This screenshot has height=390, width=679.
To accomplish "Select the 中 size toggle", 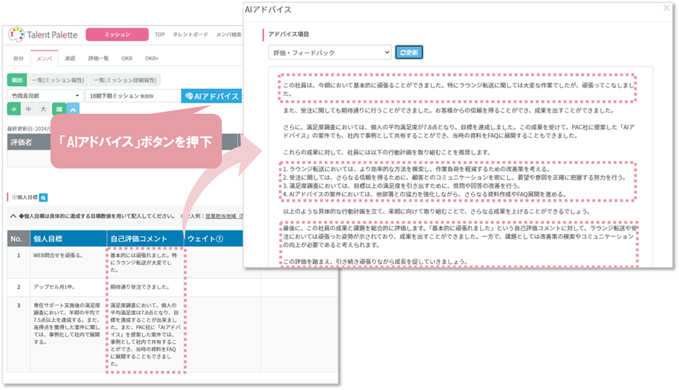I will point(28,109).
